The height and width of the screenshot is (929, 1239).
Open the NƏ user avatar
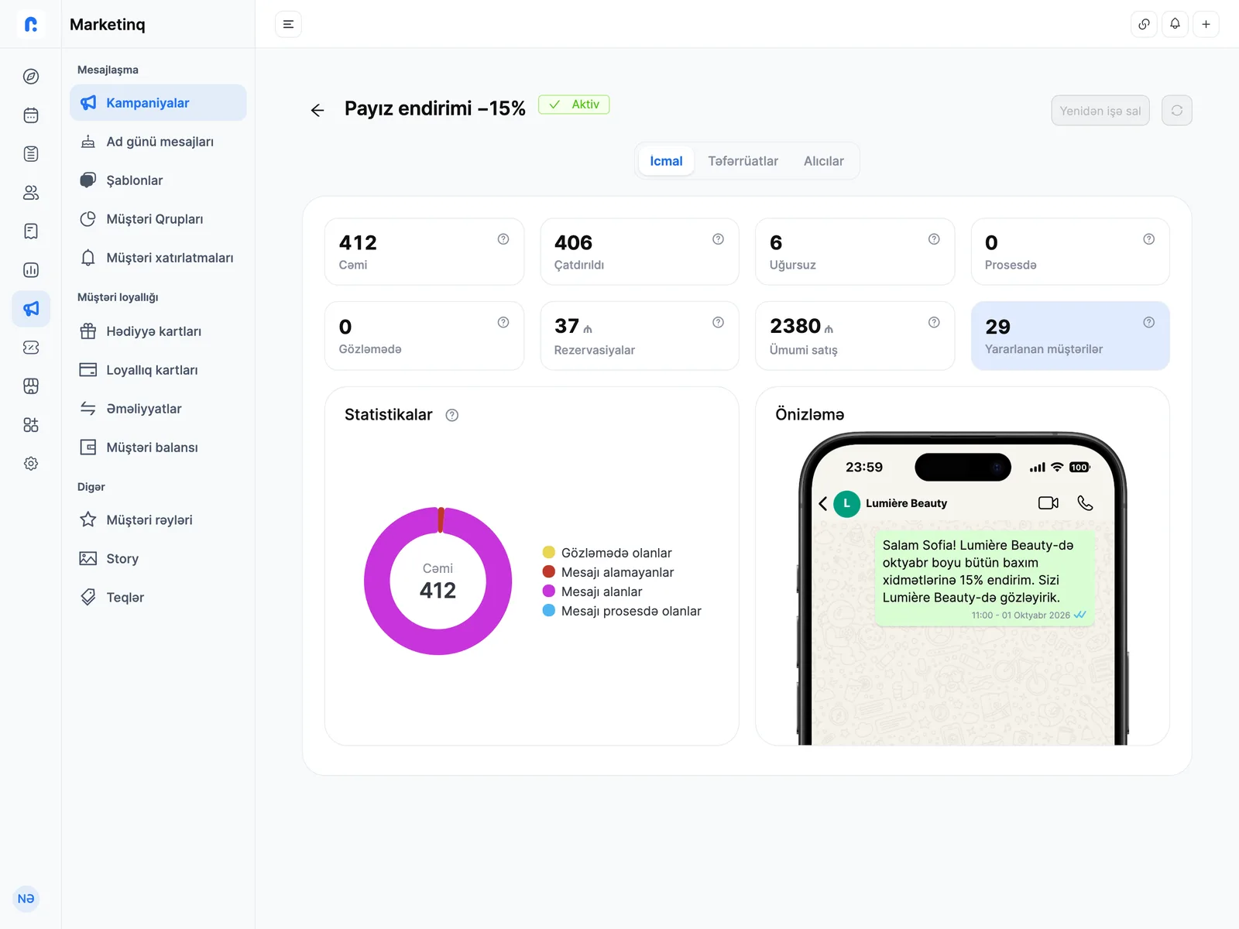(x=26, y=899)
